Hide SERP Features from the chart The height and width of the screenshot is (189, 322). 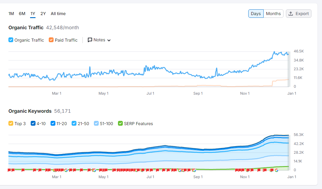(120, 123)
